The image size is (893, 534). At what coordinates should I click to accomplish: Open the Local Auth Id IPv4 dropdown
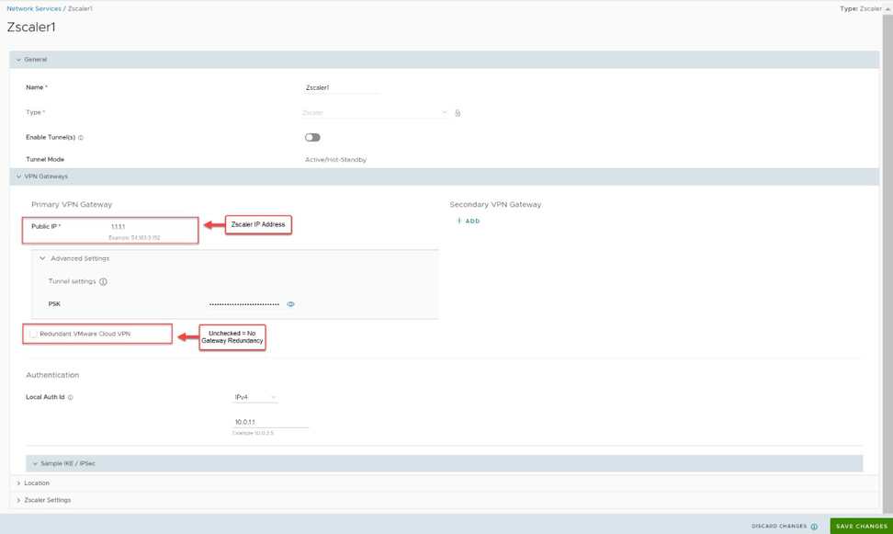[254, 398]
